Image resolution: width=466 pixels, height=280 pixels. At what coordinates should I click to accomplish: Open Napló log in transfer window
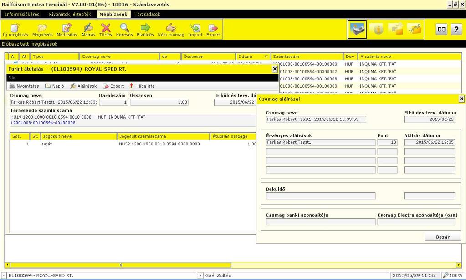(x=54, y=86)
